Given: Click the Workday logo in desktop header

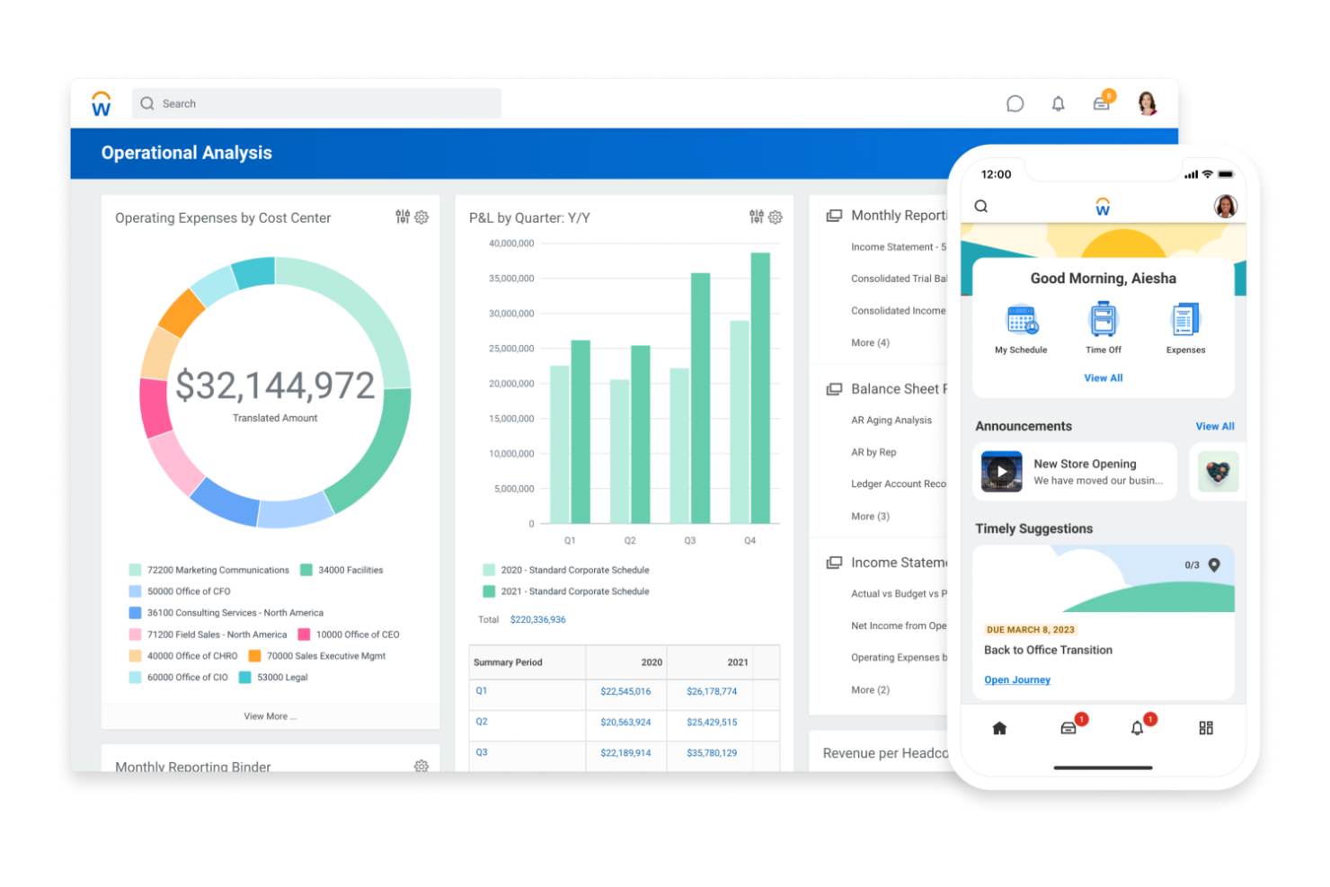Looking at the screenshot, I should tap(102, 103).
